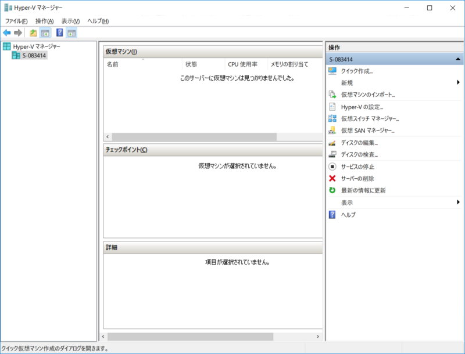The height and width of the screenshot is (354, 465).
Task: Click the Up one level folder icon
Action: pos(33,33)
